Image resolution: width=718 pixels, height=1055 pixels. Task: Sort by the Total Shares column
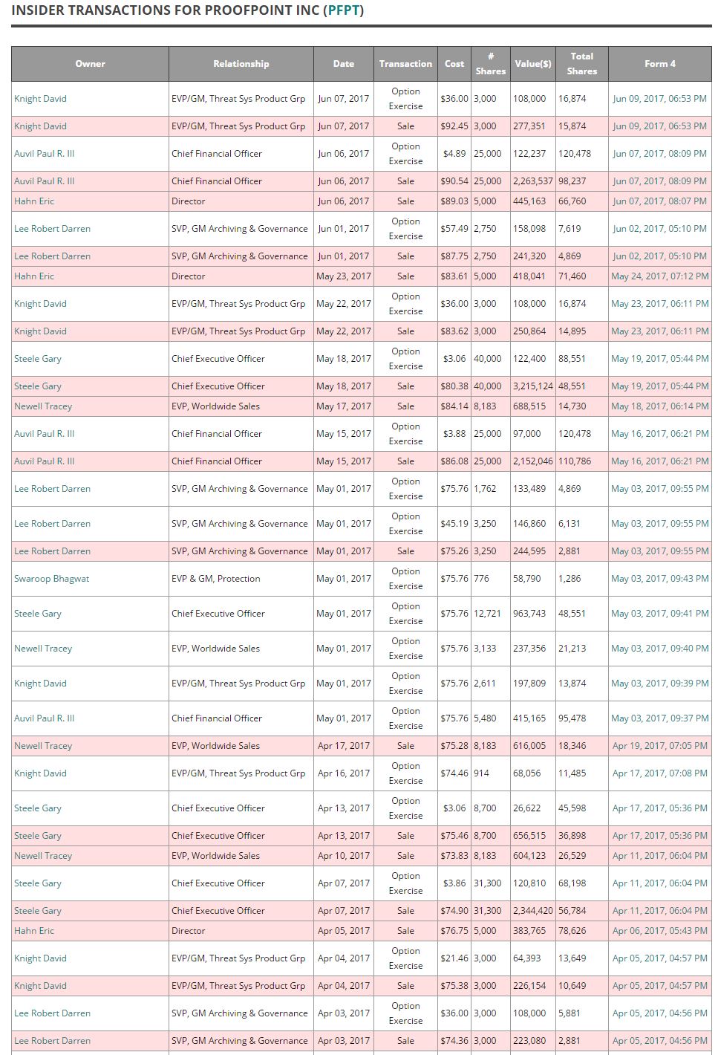point(582,64)
